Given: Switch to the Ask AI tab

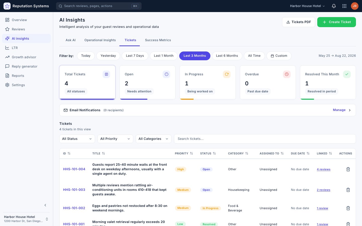Looking at the screenshot, I should 71,40.
